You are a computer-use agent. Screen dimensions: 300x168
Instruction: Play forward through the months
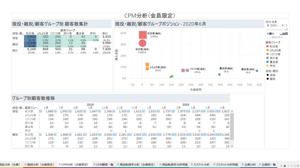(x=273, y=34)
